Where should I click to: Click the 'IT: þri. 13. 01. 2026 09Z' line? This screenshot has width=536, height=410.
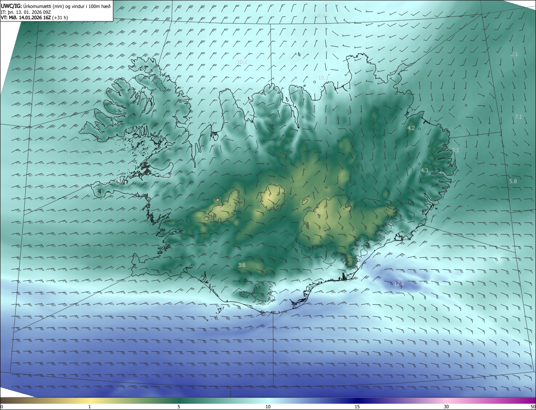26,12
